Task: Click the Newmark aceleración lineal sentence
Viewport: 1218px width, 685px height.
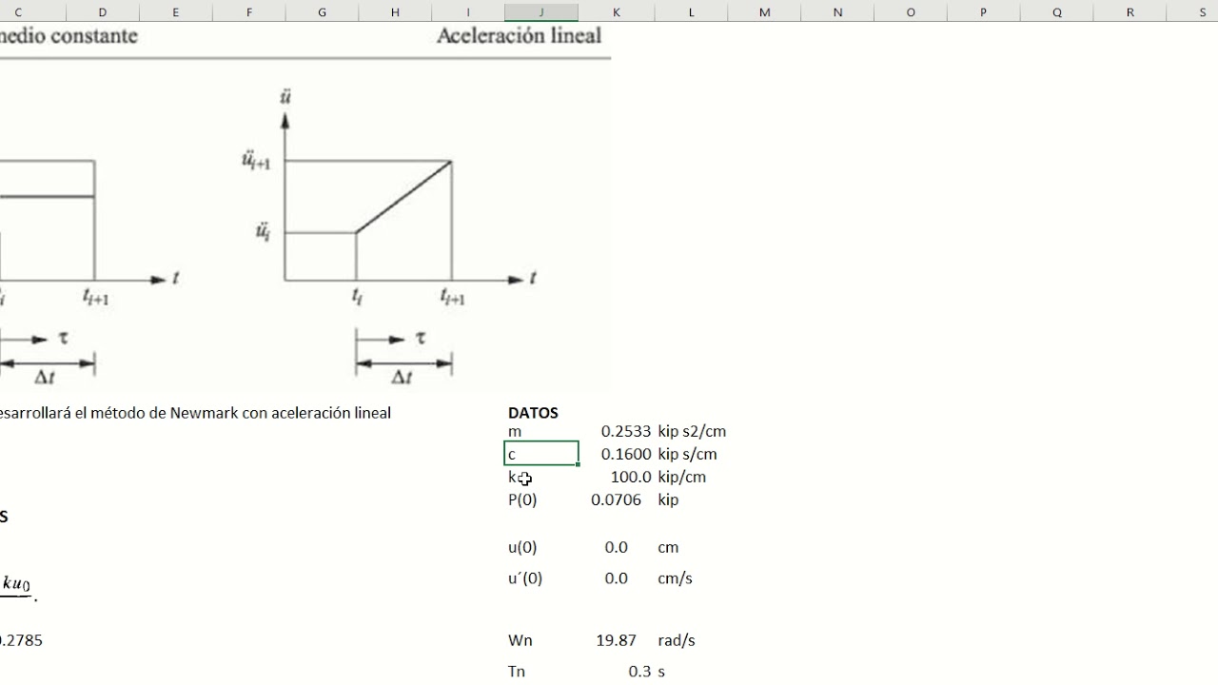Action: 195,413
